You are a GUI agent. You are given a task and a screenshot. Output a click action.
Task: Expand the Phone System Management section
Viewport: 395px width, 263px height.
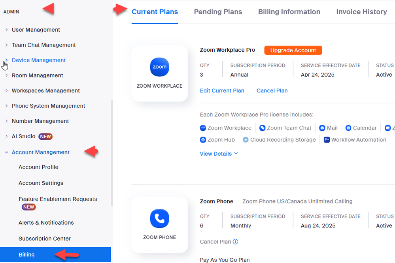click(6, 106)
